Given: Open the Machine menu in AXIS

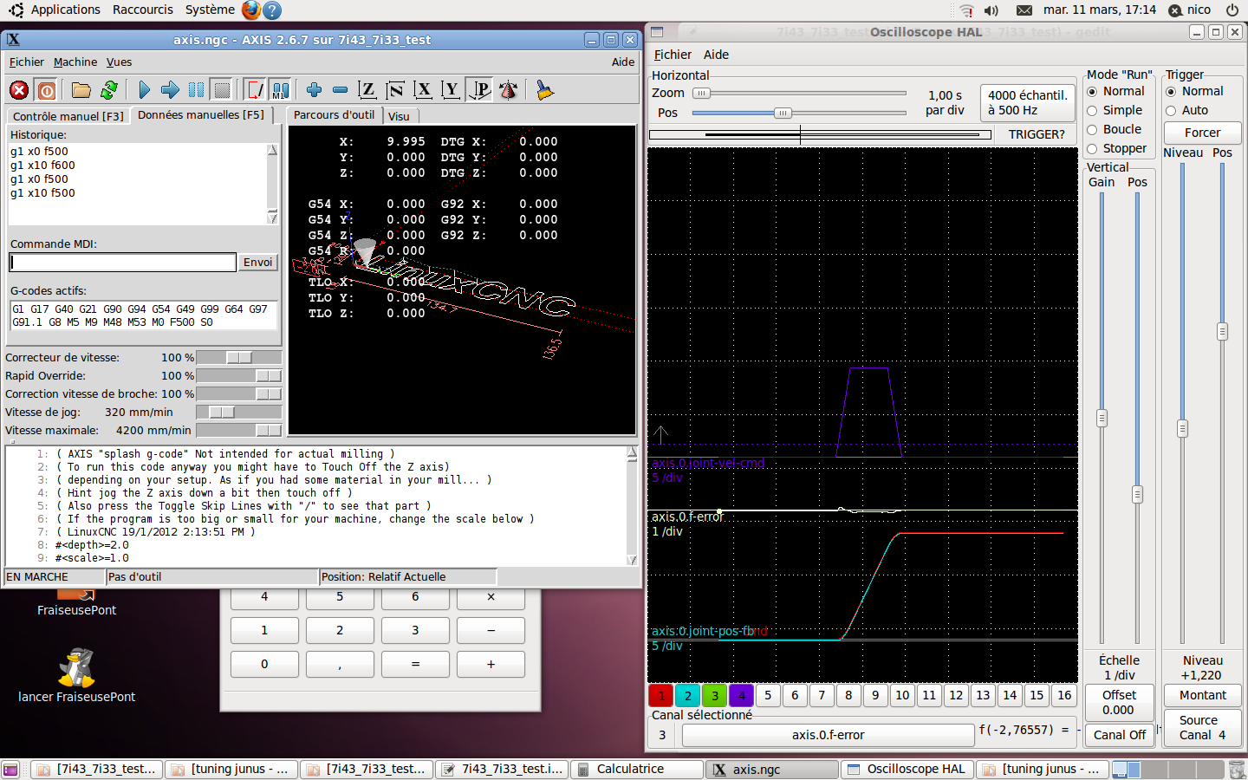Looking at the screenshot, I should point(75,62).
